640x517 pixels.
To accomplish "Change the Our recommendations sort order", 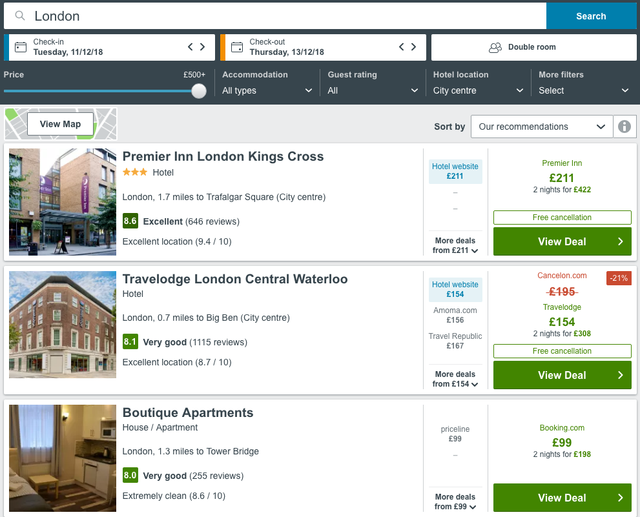I will tap(541, 126).
